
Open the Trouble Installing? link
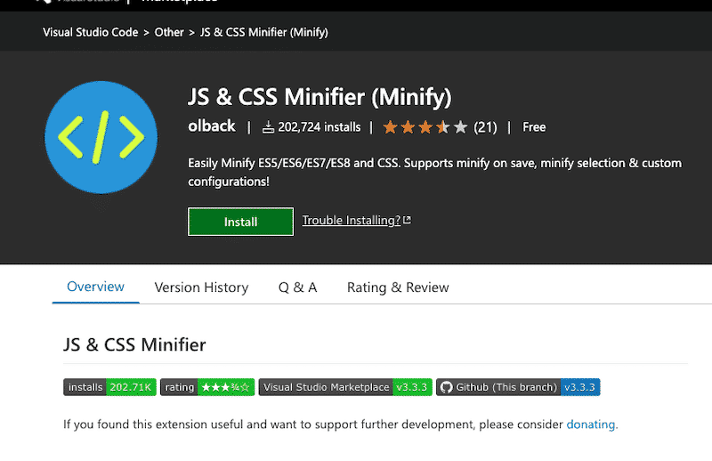pyautogui.click(x=352, y=221)
